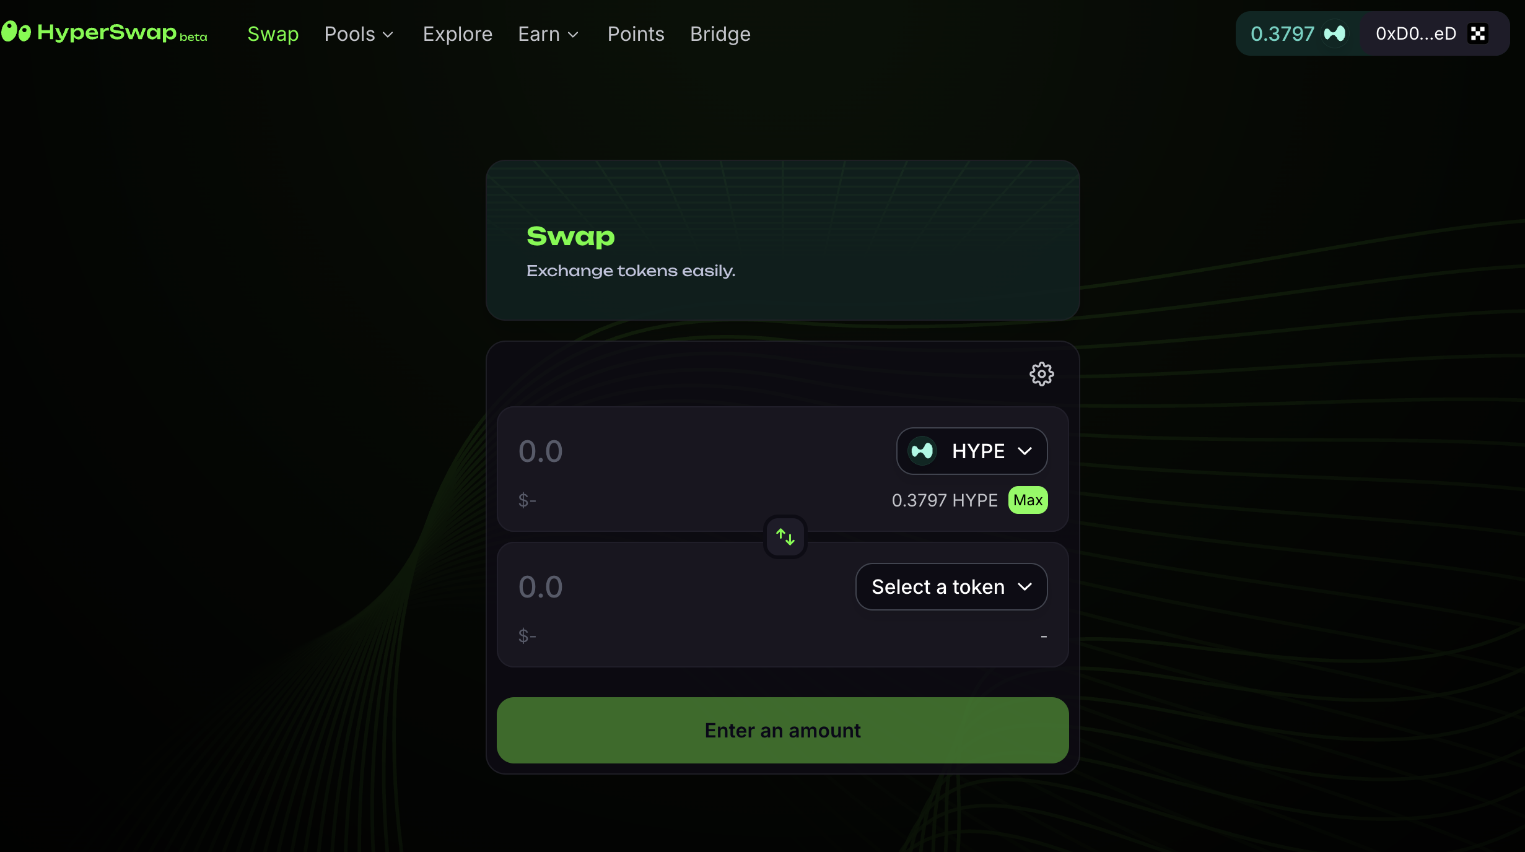The image size is (1525, 852).
Task: Click the swap direction arrows icon
Action: pos(785,537)
